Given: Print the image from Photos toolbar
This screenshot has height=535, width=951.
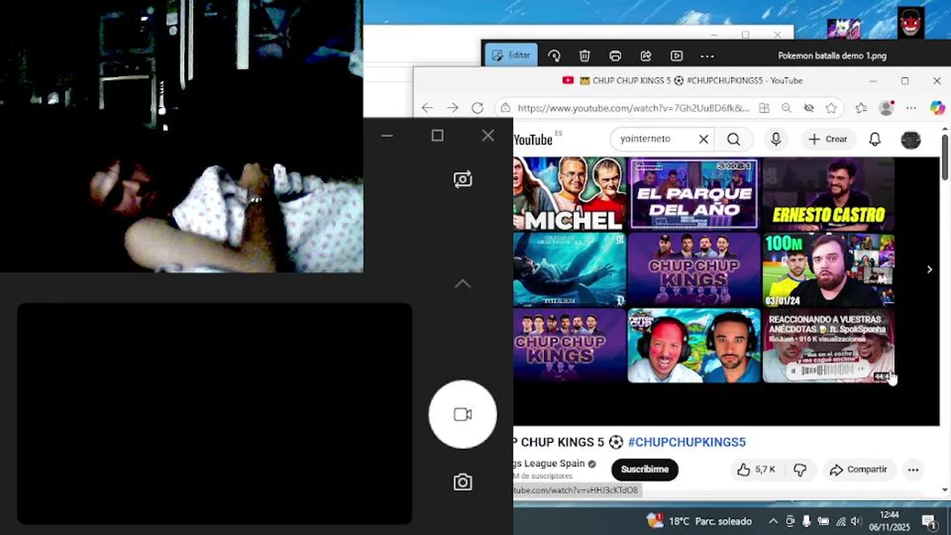Looking at the screenshot, I should pos(615,56).
